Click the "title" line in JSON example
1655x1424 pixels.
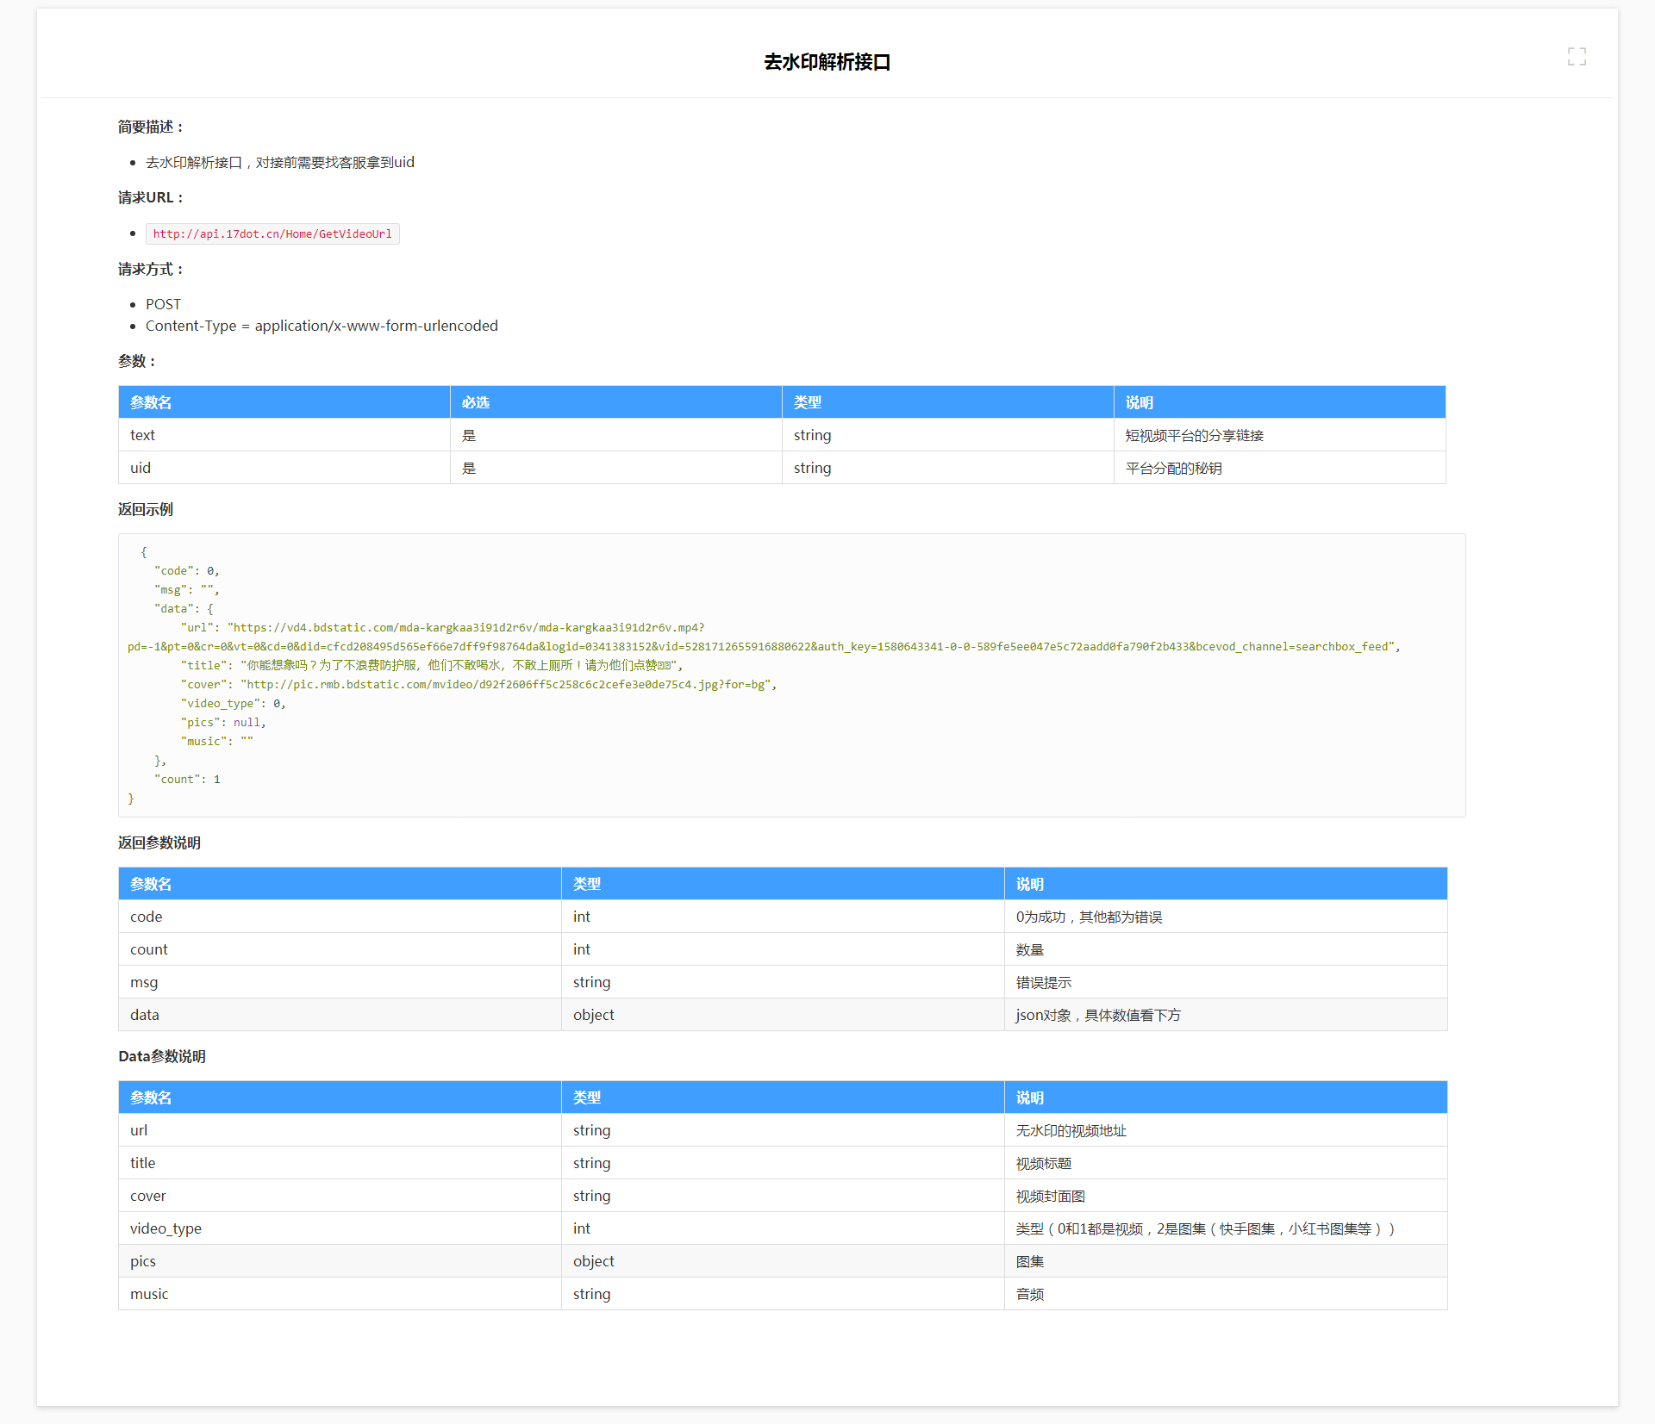432,665
